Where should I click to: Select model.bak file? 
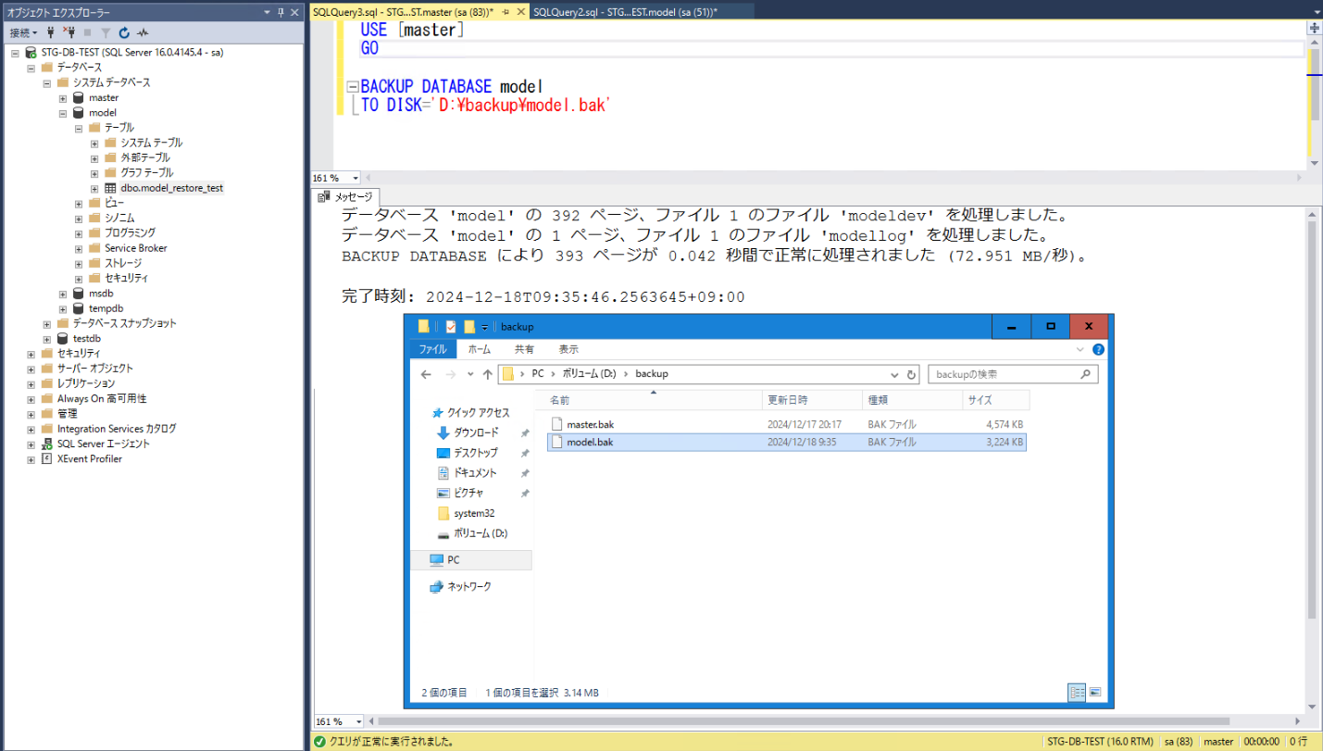pos(787,443)
